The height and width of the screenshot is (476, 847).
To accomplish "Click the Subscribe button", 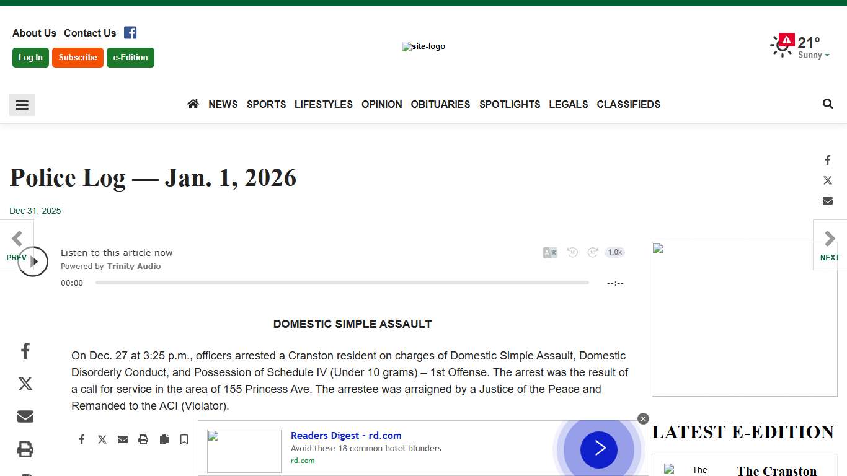I will 78,57.
